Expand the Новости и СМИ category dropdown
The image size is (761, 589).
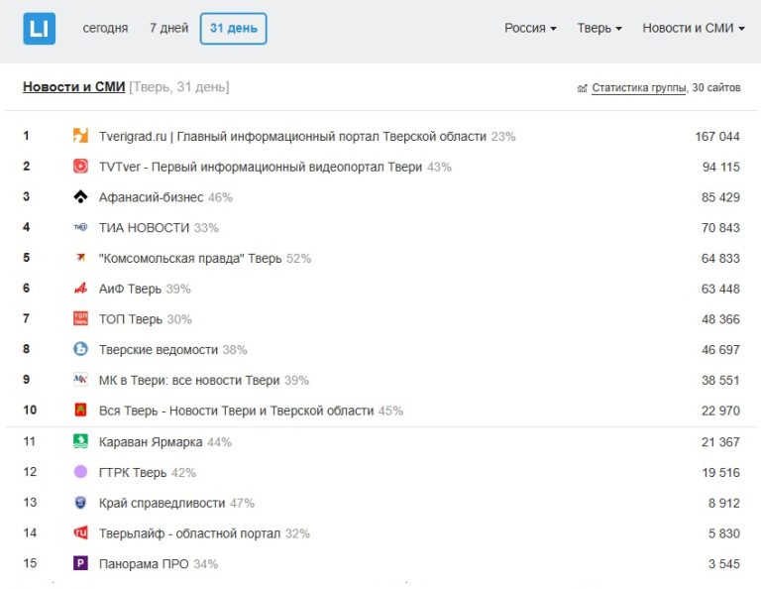[x=693, y=29]
